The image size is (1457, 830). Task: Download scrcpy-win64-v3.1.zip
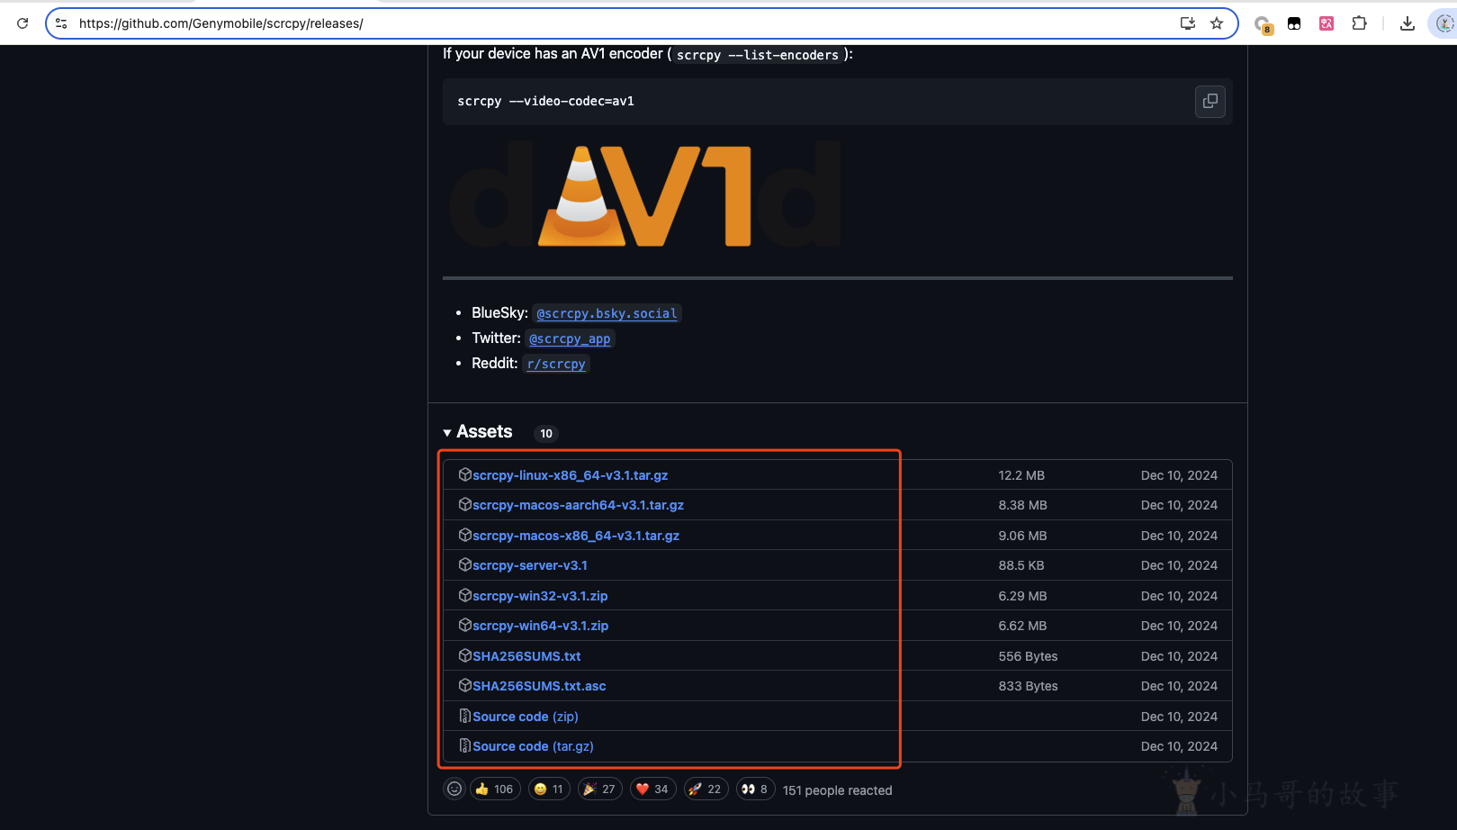tap(541, 626)
